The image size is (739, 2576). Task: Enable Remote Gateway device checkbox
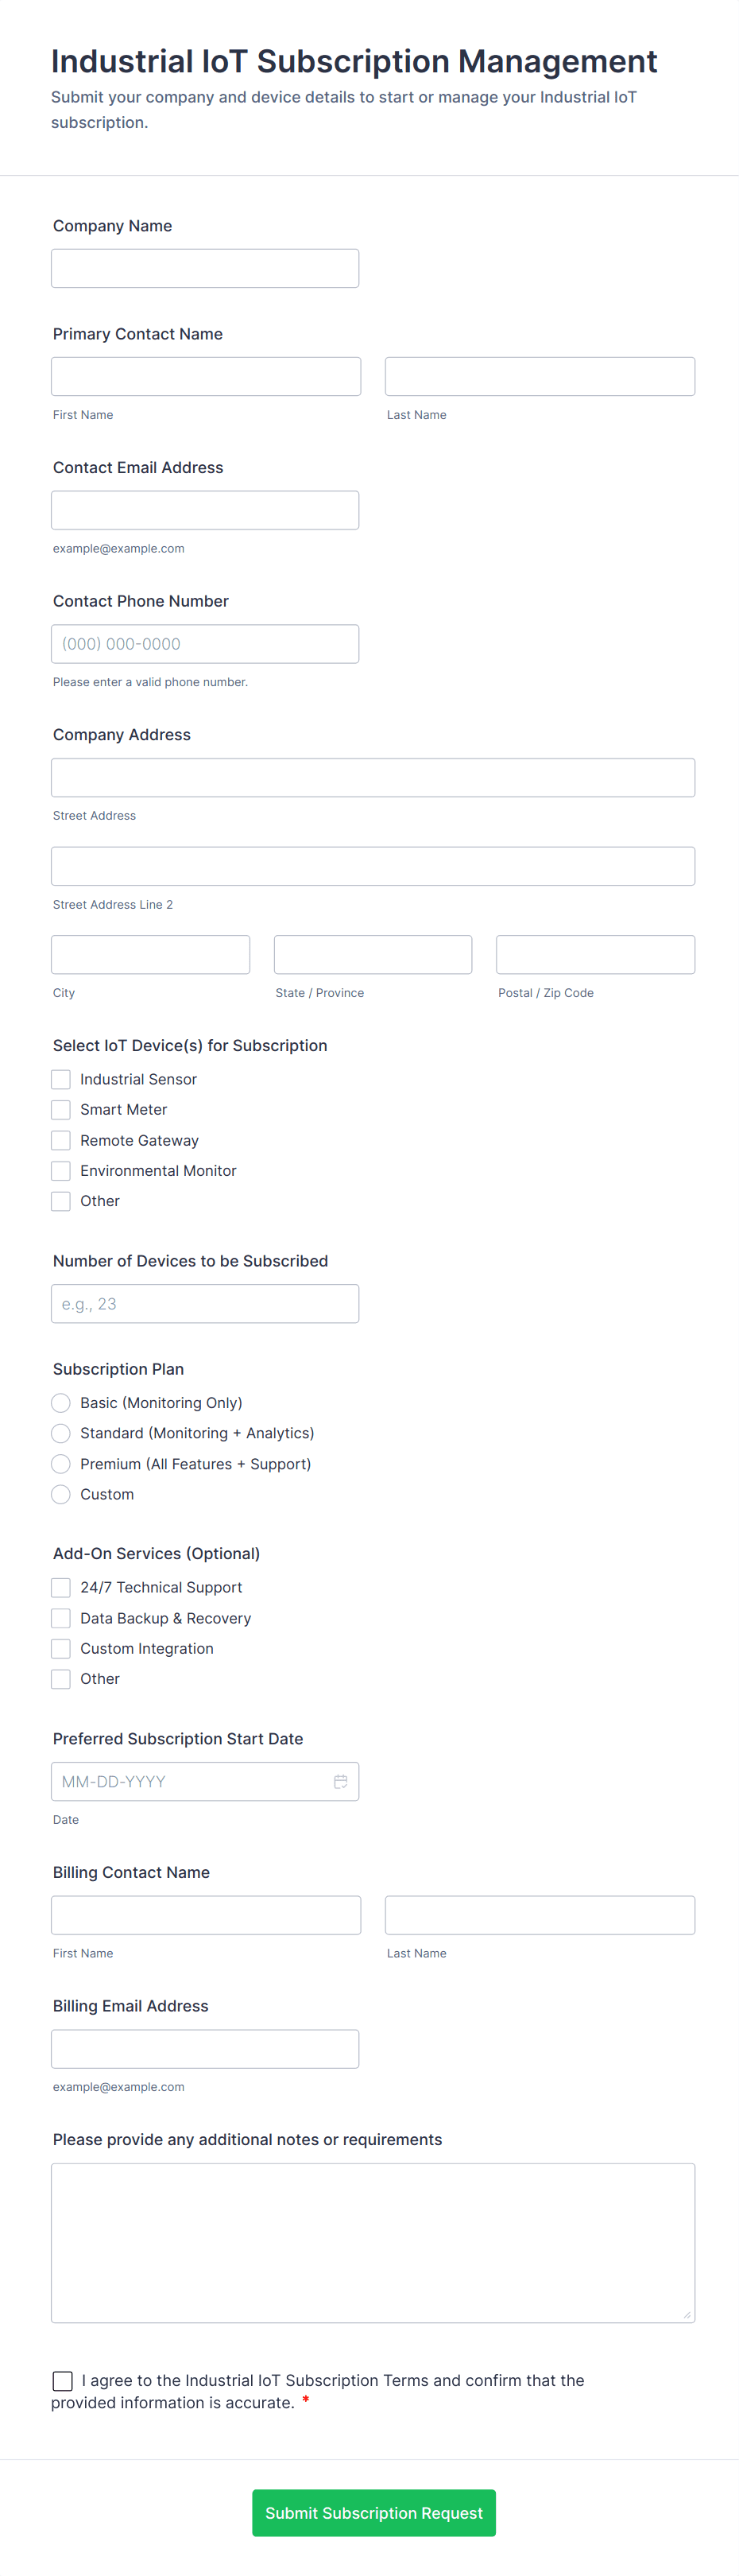coord(61,1140)
